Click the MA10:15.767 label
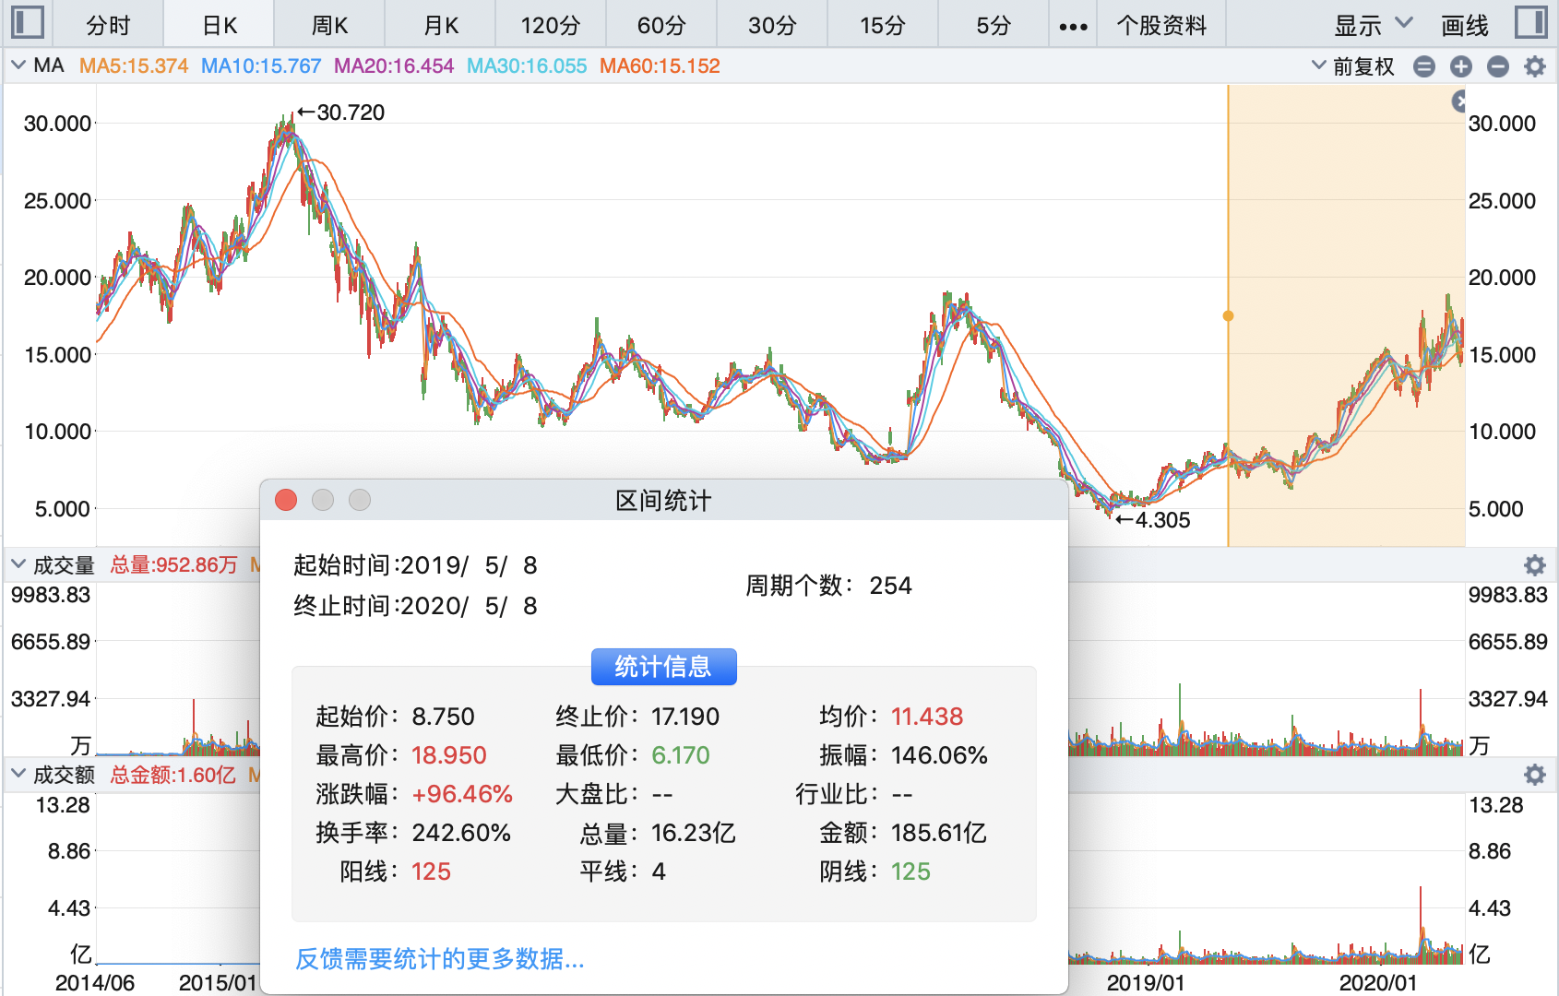This screenshot has width=1559, height=996. tap(261, 66)
